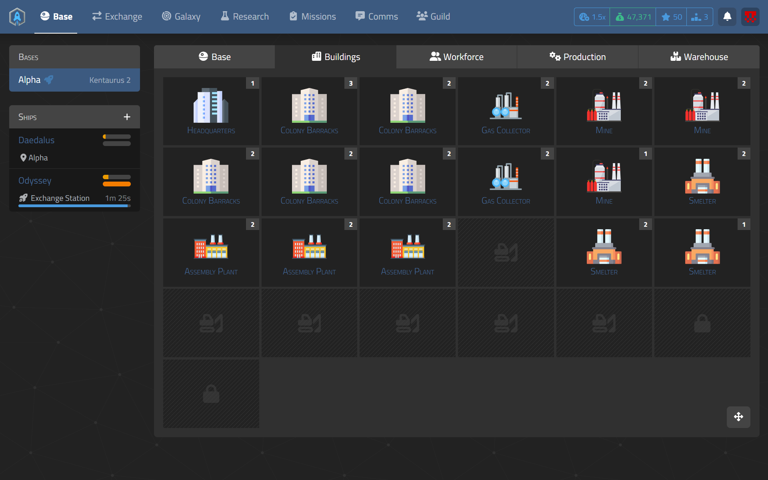Click the 47,371 credits balance
Screen dimensions: 768x480
tap(633, 17)
